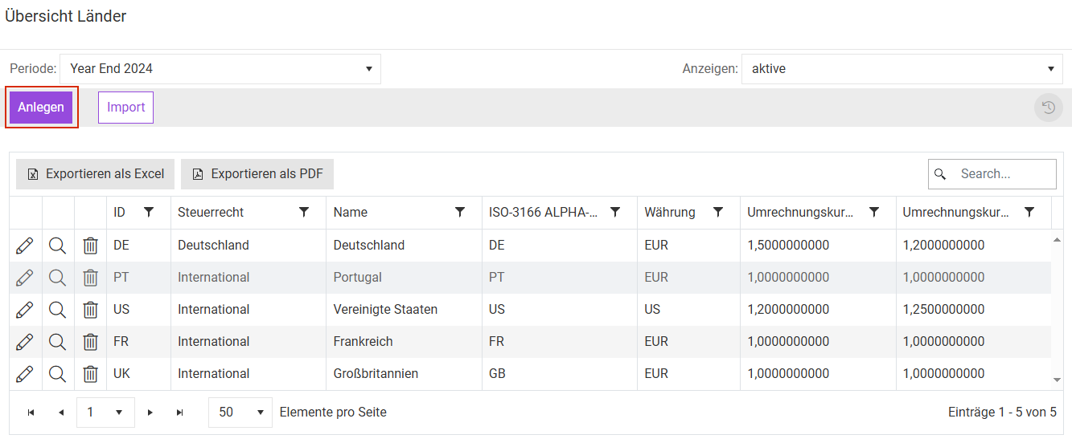Screen dimensions: 1072x443
Task: Export table via Exportieren als Excel
Action: (96, 174)
